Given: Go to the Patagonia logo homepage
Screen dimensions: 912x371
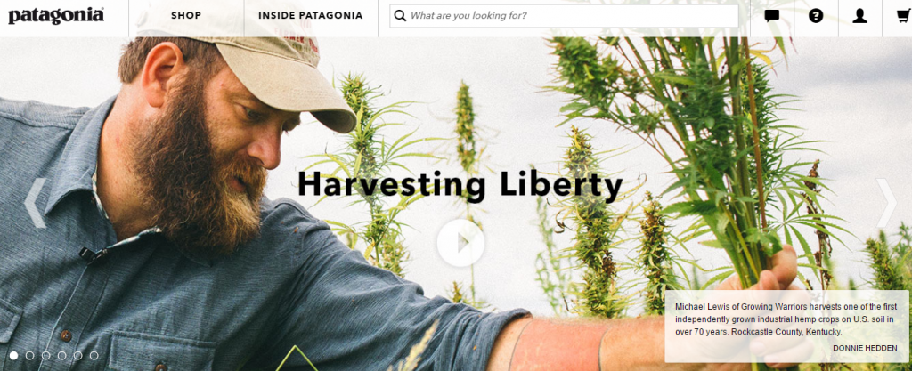Looking at the screenshot, I should 56,16.
